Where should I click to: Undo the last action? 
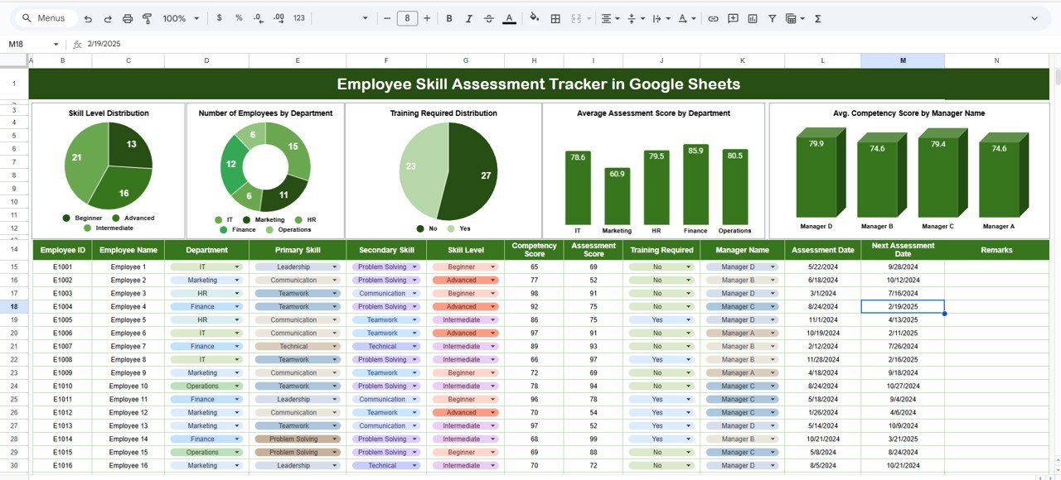pyautogui.click(x=90, y=17)
